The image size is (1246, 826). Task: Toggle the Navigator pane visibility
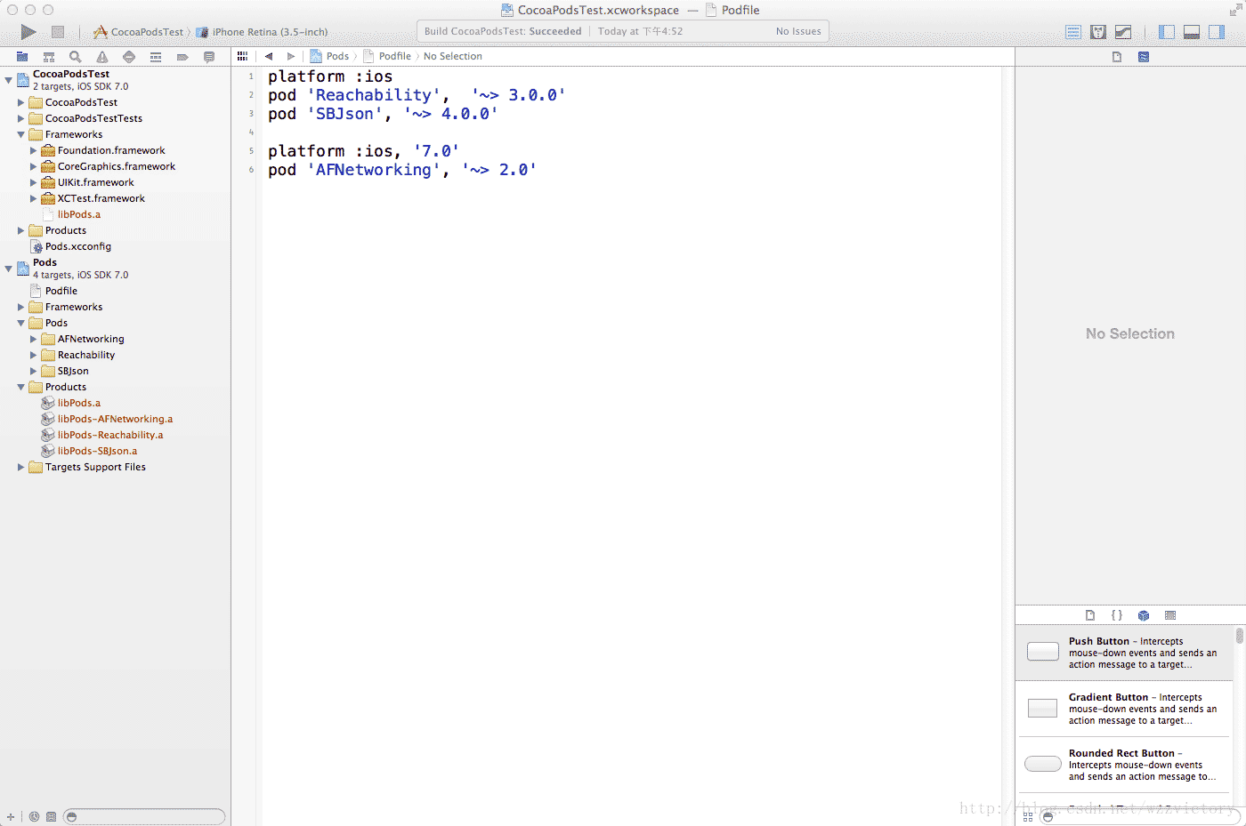1167,32
